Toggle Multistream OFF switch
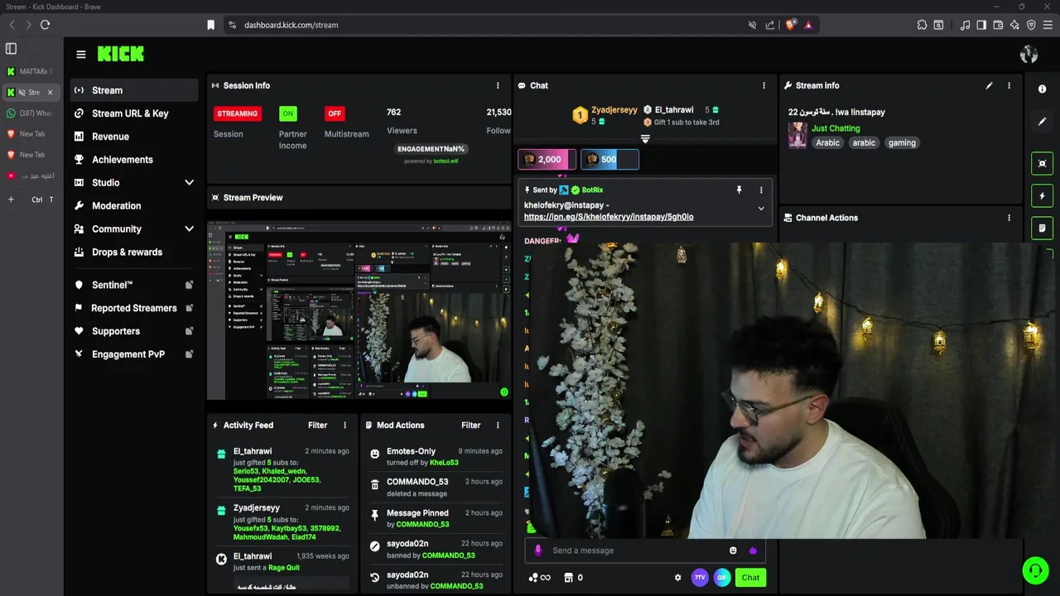Screen dimensions: 1060x596 [x=335, y=113]
